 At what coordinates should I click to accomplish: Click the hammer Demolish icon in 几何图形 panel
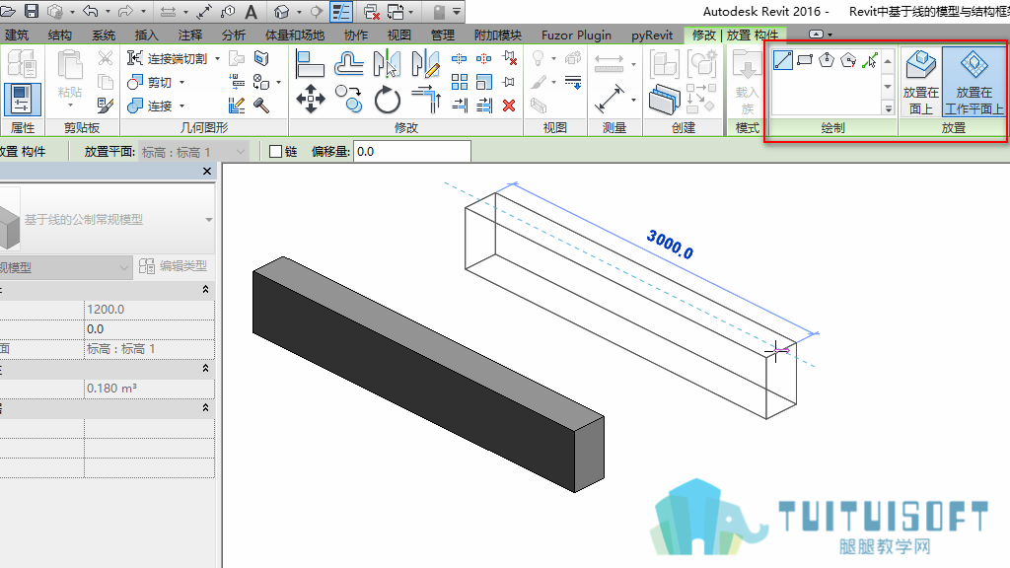pyautogui.click(x=261, y=106)
